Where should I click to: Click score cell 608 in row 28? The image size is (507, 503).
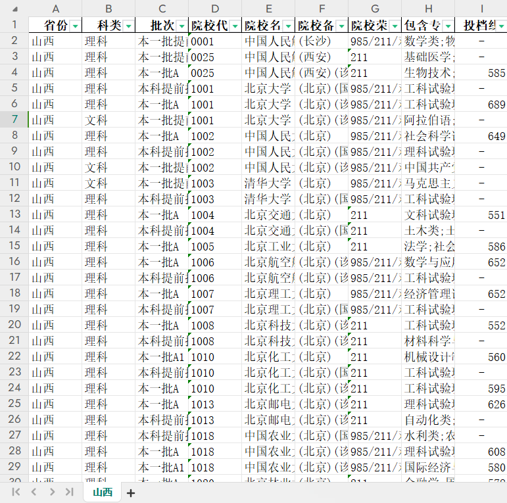pos(481,451)
